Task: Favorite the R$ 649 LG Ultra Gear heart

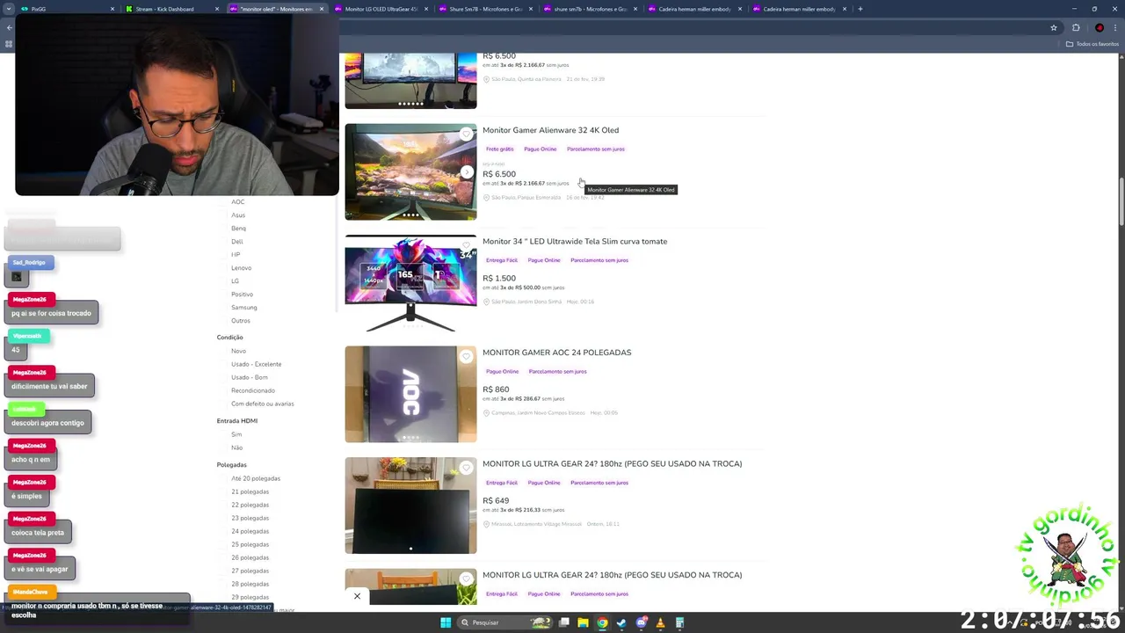Action: click(x=467, y=469)
